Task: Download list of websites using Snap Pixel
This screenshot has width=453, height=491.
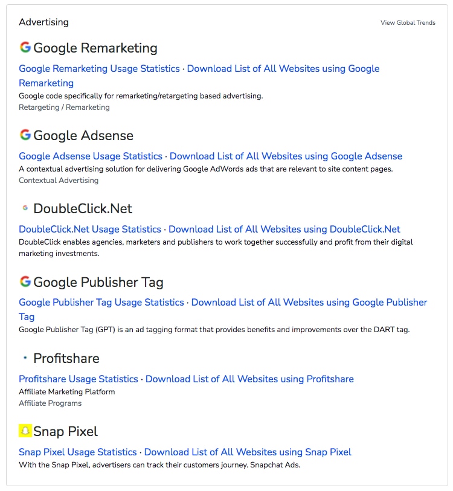Action: pos(248,452)
